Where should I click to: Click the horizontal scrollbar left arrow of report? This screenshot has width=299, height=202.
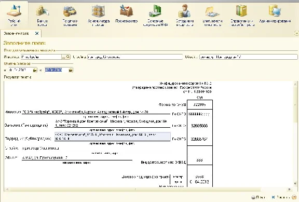(x=7, y=190)
